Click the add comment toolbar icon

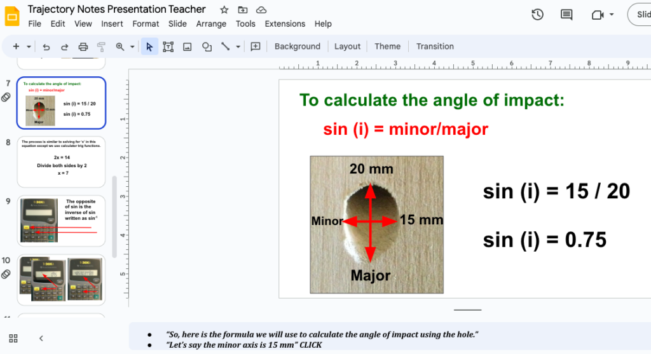[256, 46]
